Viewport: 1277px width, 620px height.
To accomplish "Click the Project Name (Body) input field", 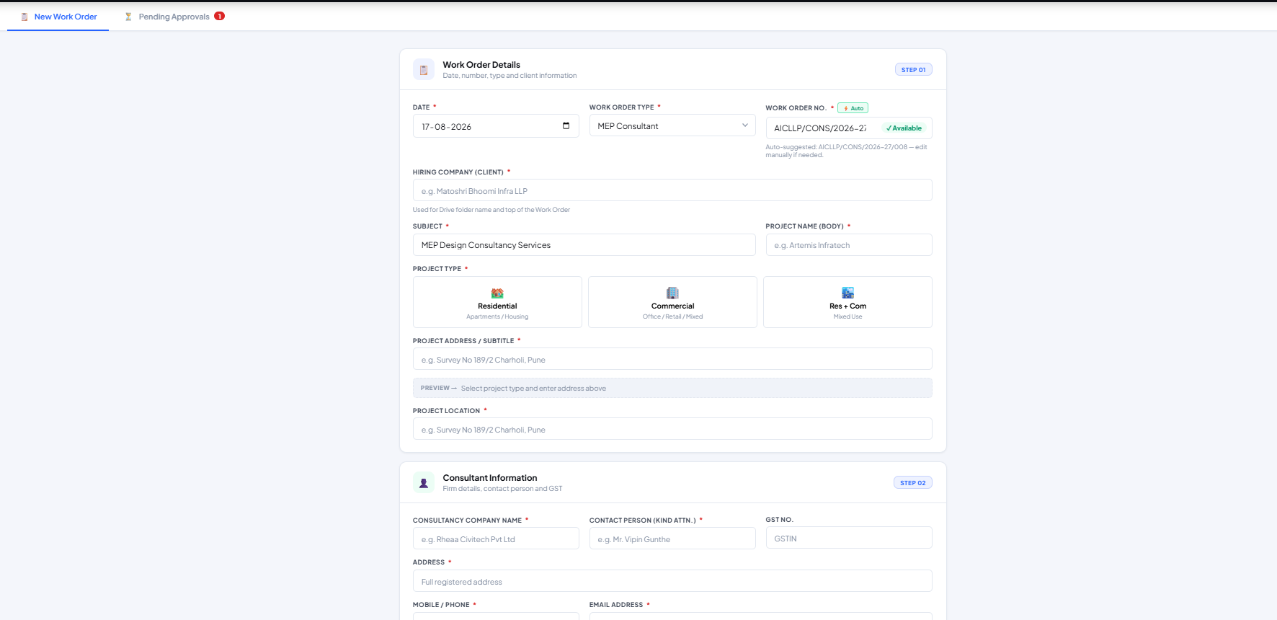I will tap(849, 245).
